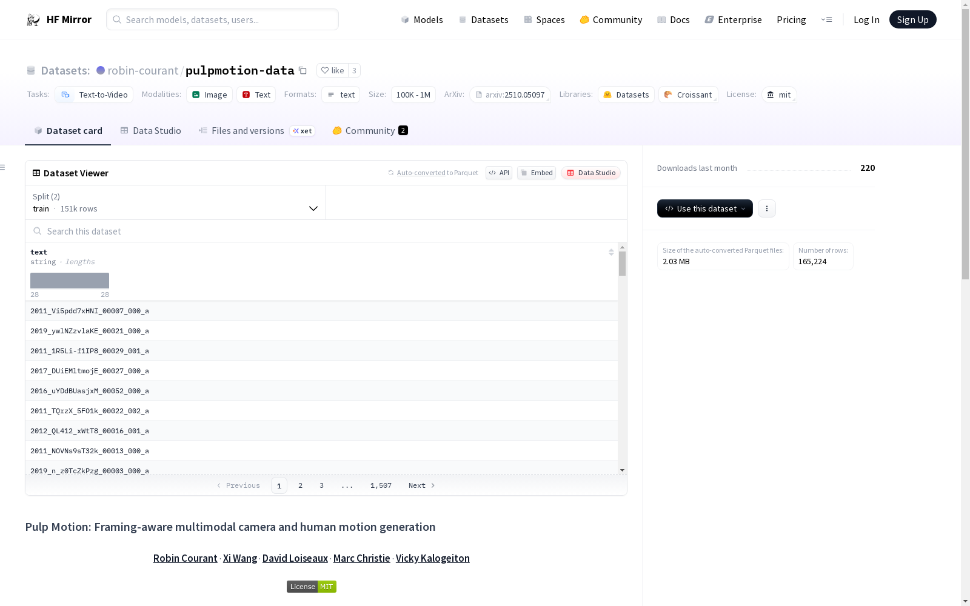Click the Datasets stack icon beside breadcrumb

pos(31,71)
